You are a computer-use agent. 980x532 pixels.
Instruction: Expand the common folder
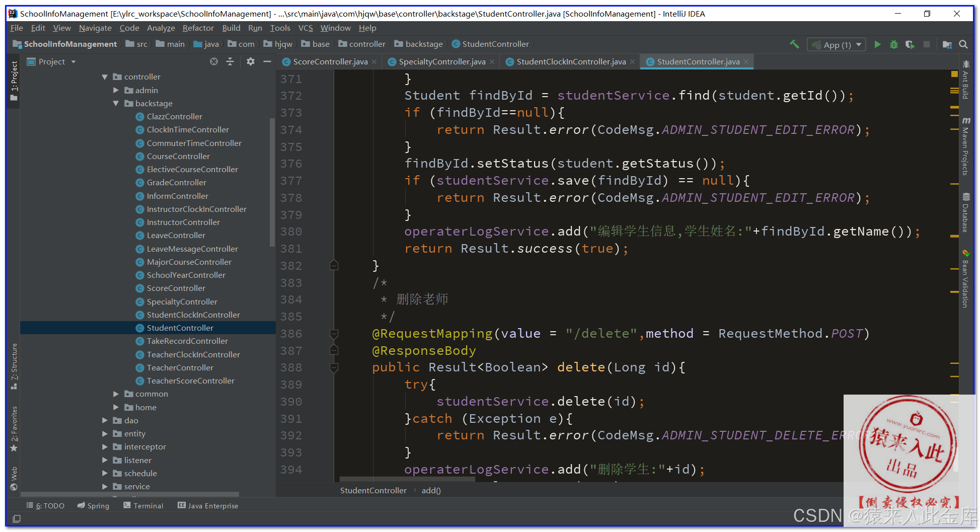(x=116, y=394)
